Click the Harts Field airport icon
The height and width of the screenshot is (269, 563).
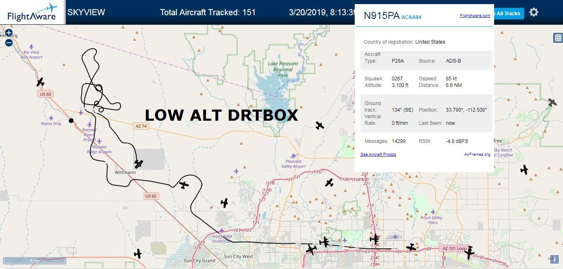click(x=222, y=230)
